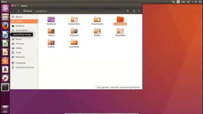The height and width of the screenshot is (114, 203).
Task: Open the Files menu in top bar
Action: (x=4, y=2)
